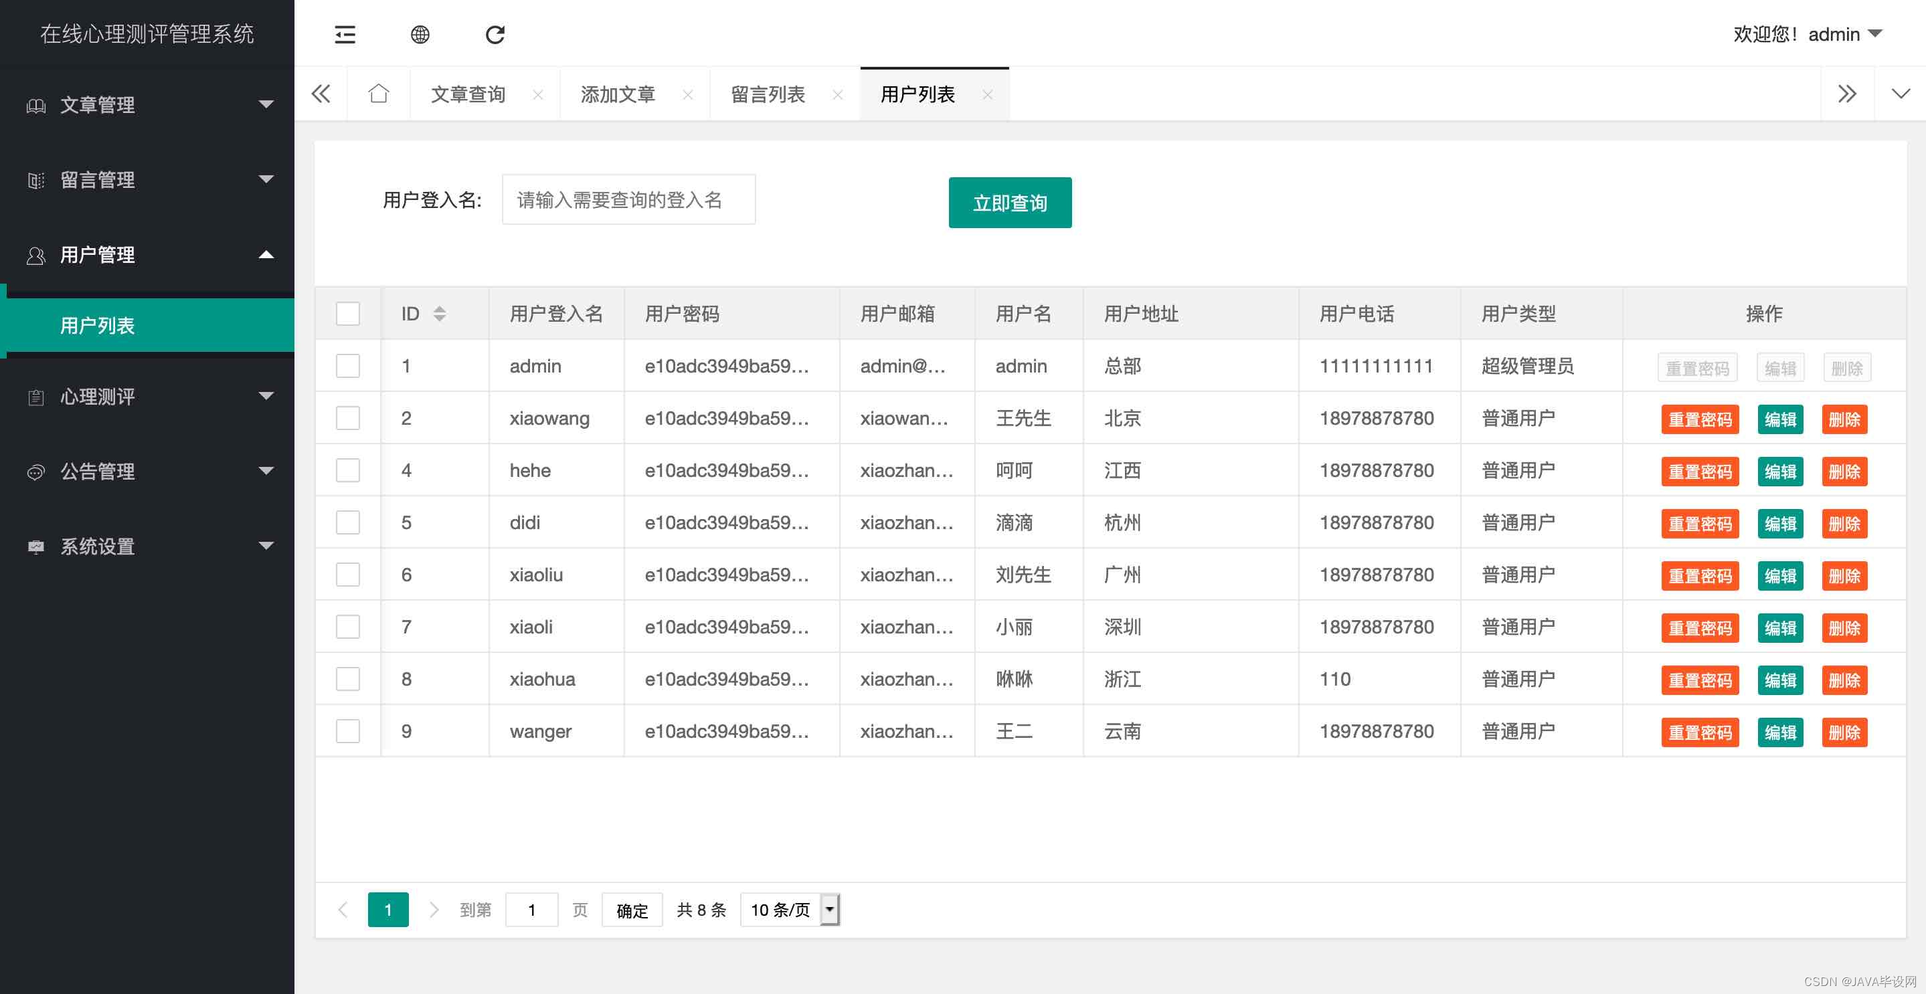The height and width of the screenshot is (994, 1926).
Task: Close the 留言列表 tab
Action: click(x=837, y=95)
